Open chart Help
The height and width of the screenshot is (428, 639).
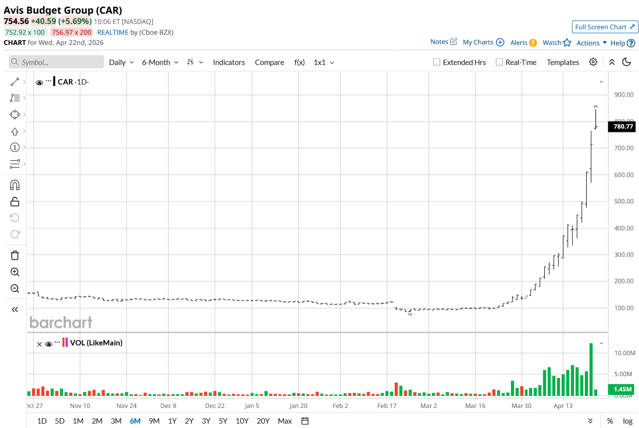(623, 43)
